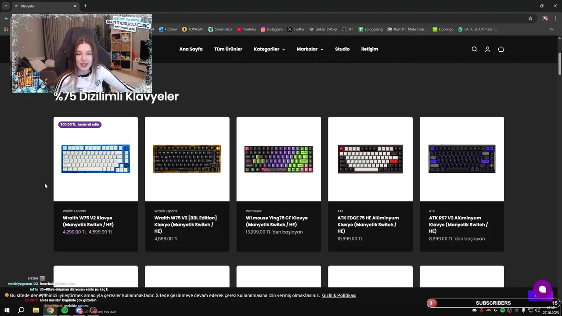Open TFT bookmark

pos(347,29)
